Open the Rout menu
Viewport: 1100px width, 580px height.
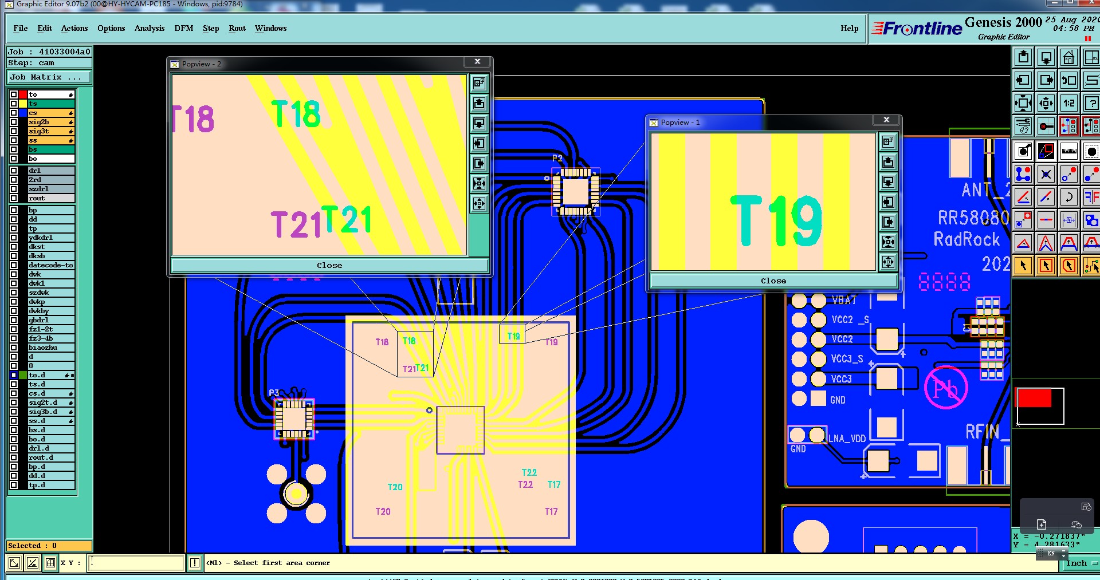(237, 28)
